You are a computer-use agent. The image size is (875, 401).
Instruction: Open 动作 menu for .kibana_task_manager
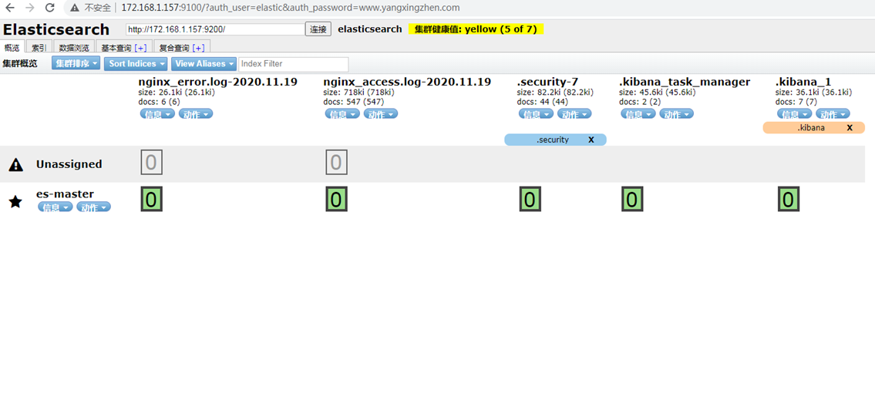(x=677, y=114)
